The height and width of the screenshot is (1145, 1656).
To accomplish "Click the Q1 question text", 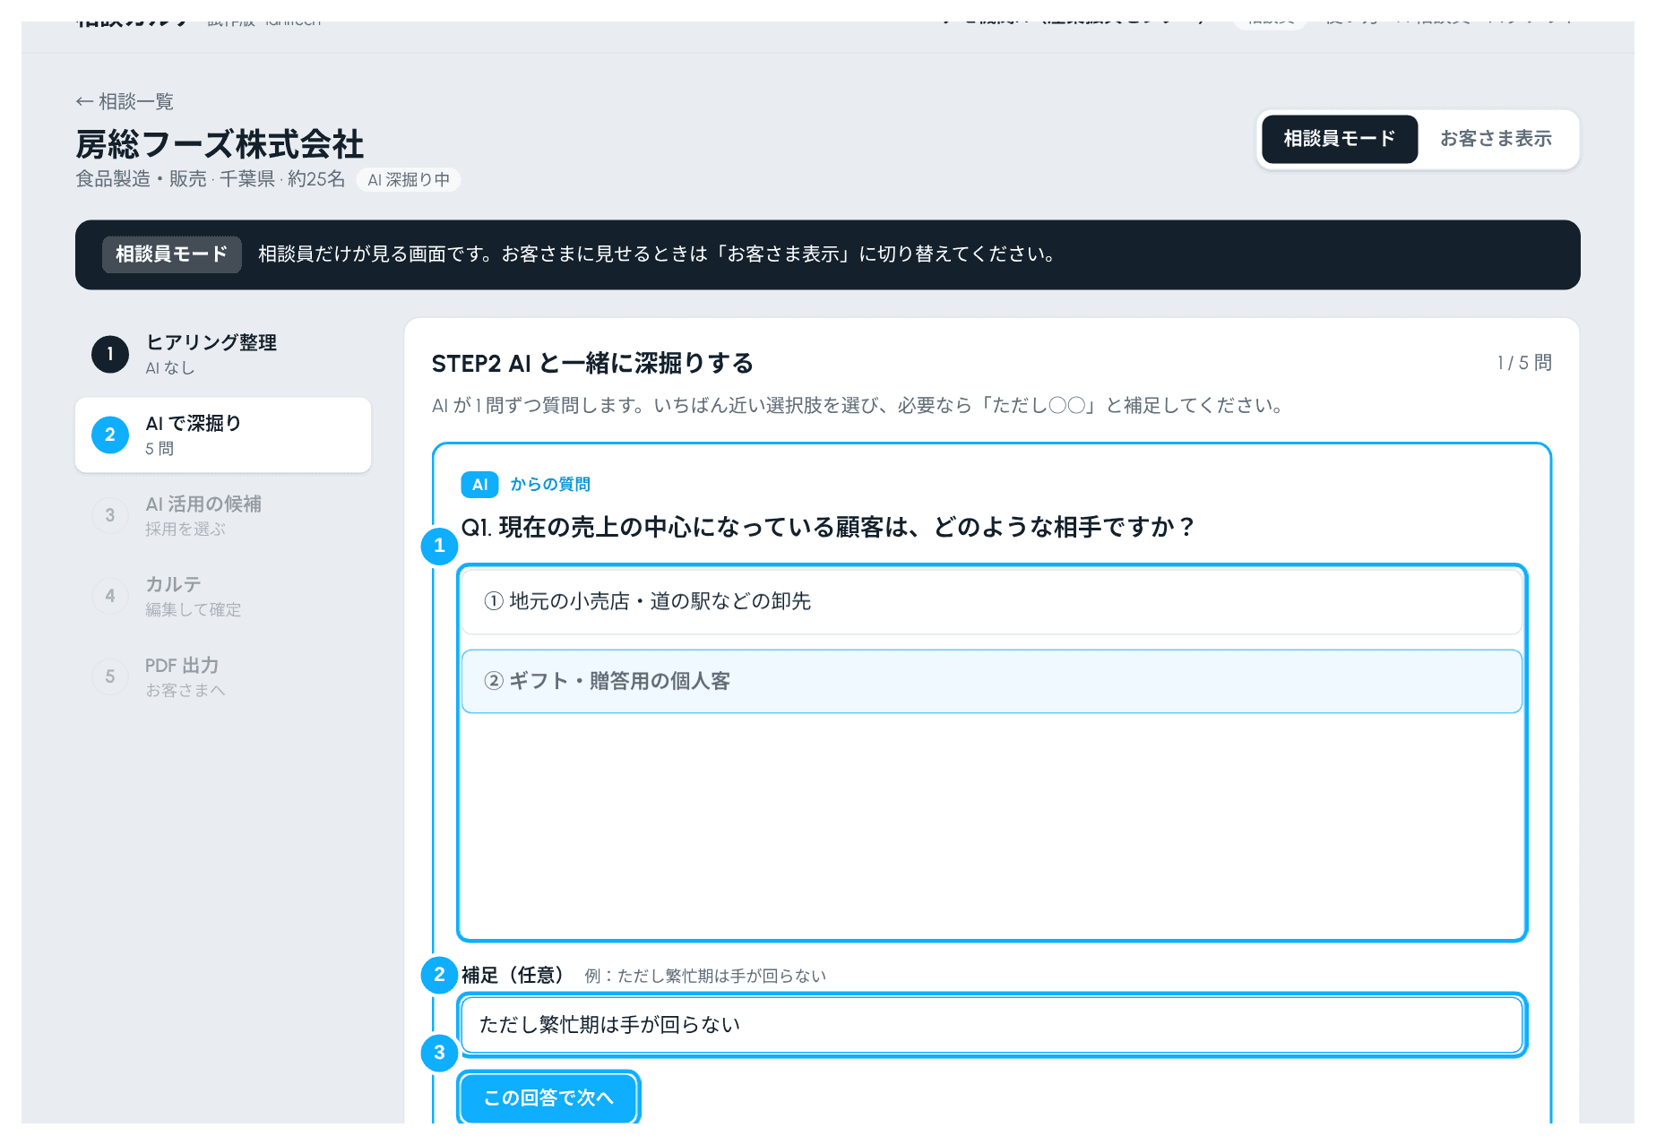I will (827, 527).
